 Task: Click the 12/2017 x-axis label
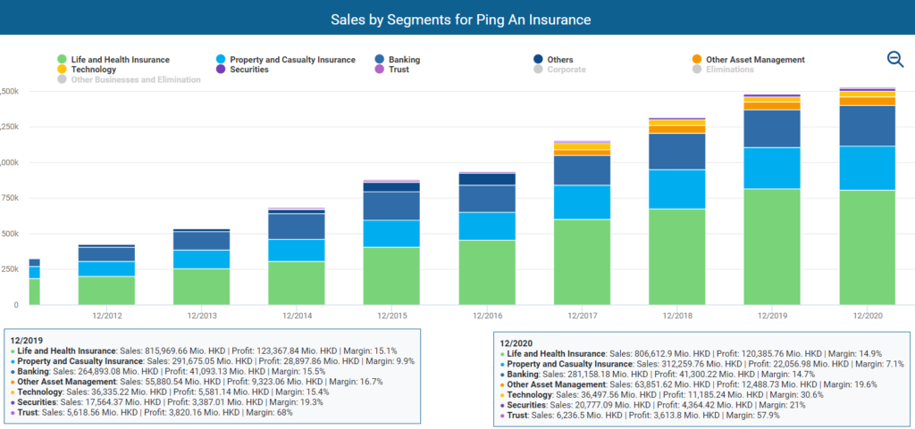582,315
